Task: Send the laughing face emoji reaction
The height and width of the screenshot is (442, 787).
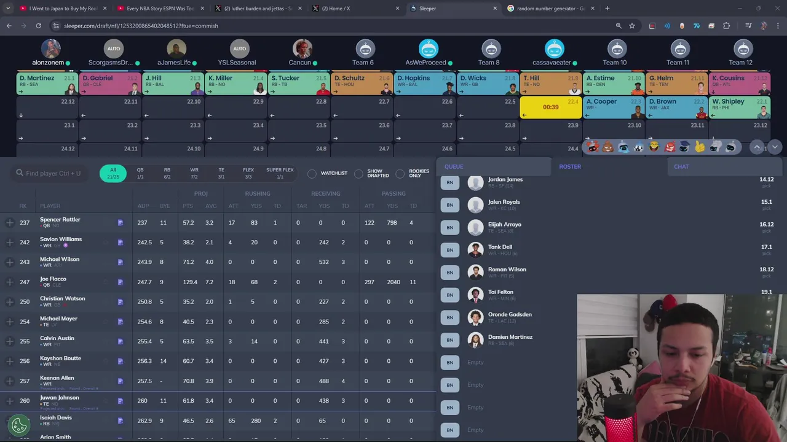Action: click(x=654, y=147)
